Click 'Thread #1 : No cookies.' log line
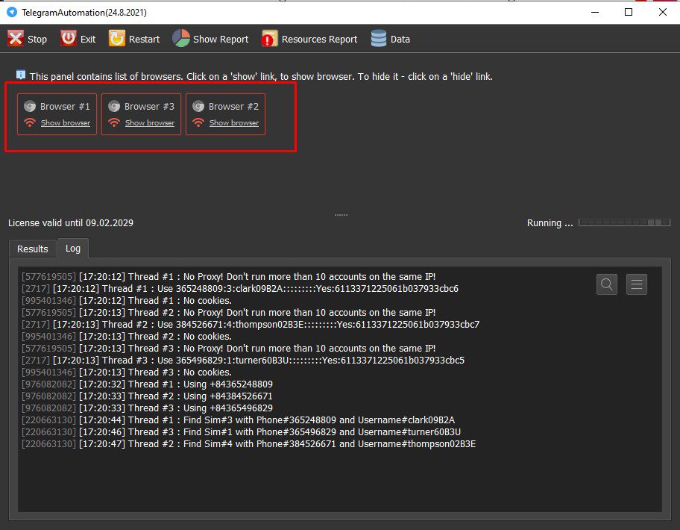 point(127,300)
